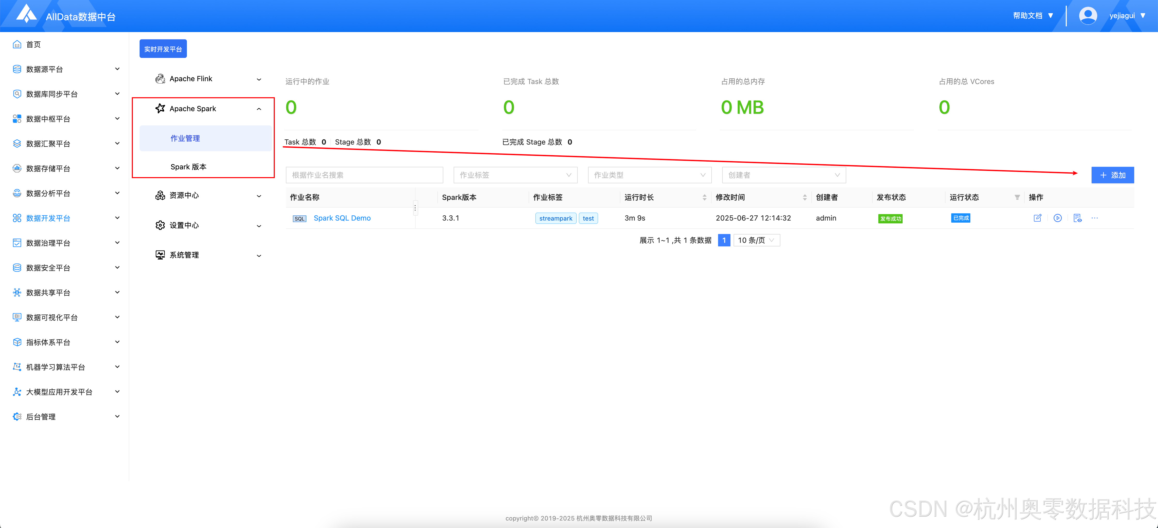The width and height of the screenshot is (1158, 528).
Task: Open the 首页 home sidebar item
Action: pos(33,44)
